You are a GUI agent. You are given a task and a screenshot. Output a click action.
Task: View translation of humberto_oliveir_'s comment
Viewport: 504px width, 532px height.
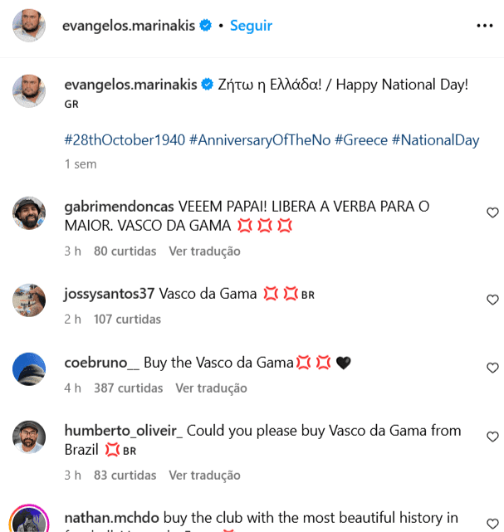(204, 476)
